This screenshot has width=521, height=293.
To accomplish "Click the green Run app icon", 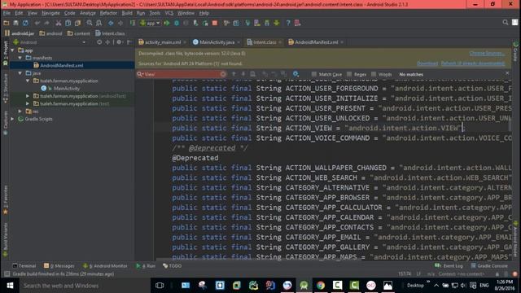I will [x=167, y=23].
